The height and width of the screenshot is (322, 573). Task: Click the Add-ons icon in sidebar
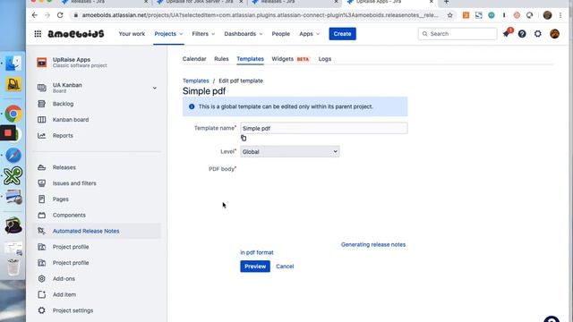coord(42,278)
